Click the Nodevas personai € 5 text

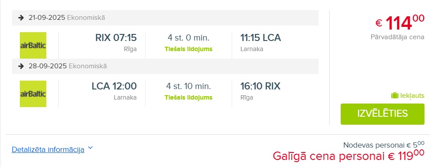click(384, 145)
